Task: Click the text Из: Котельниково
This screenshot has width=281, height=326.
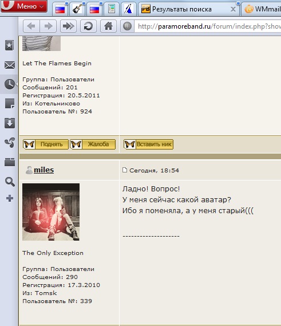Action: pos(52,104)
